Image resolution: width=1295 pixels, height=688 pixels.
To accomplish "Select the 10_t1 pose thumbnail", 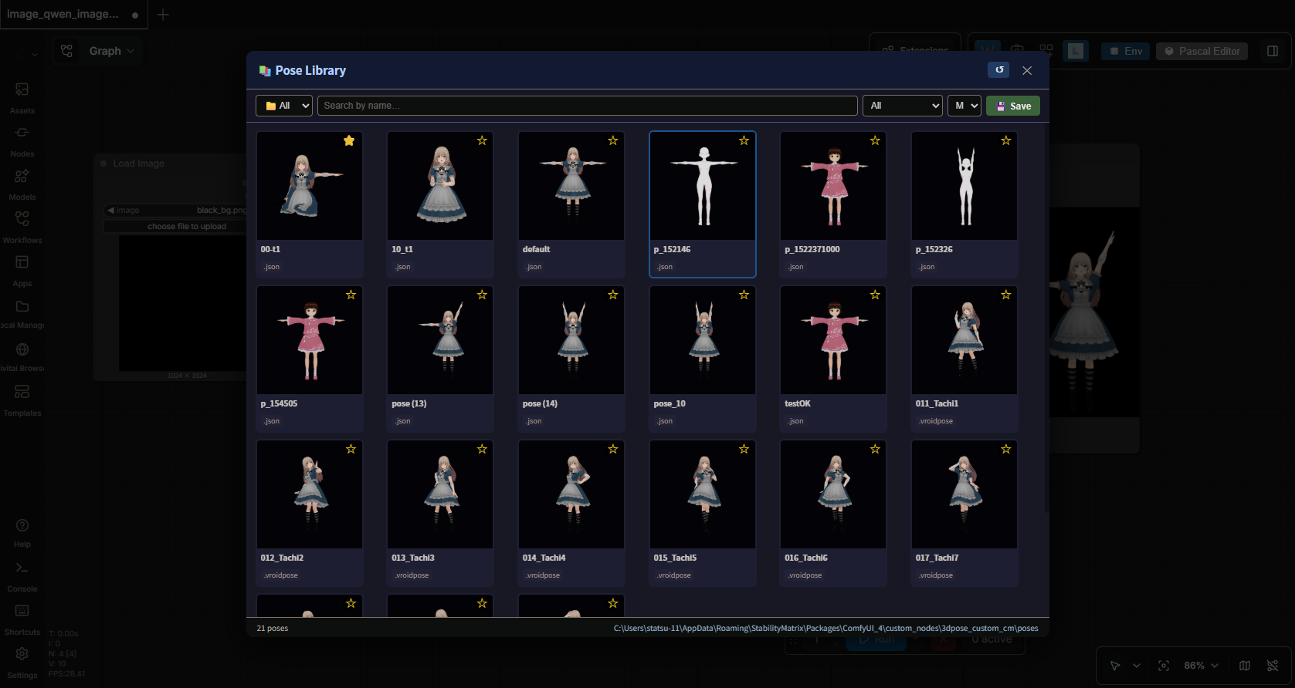I will coord(440,186).
